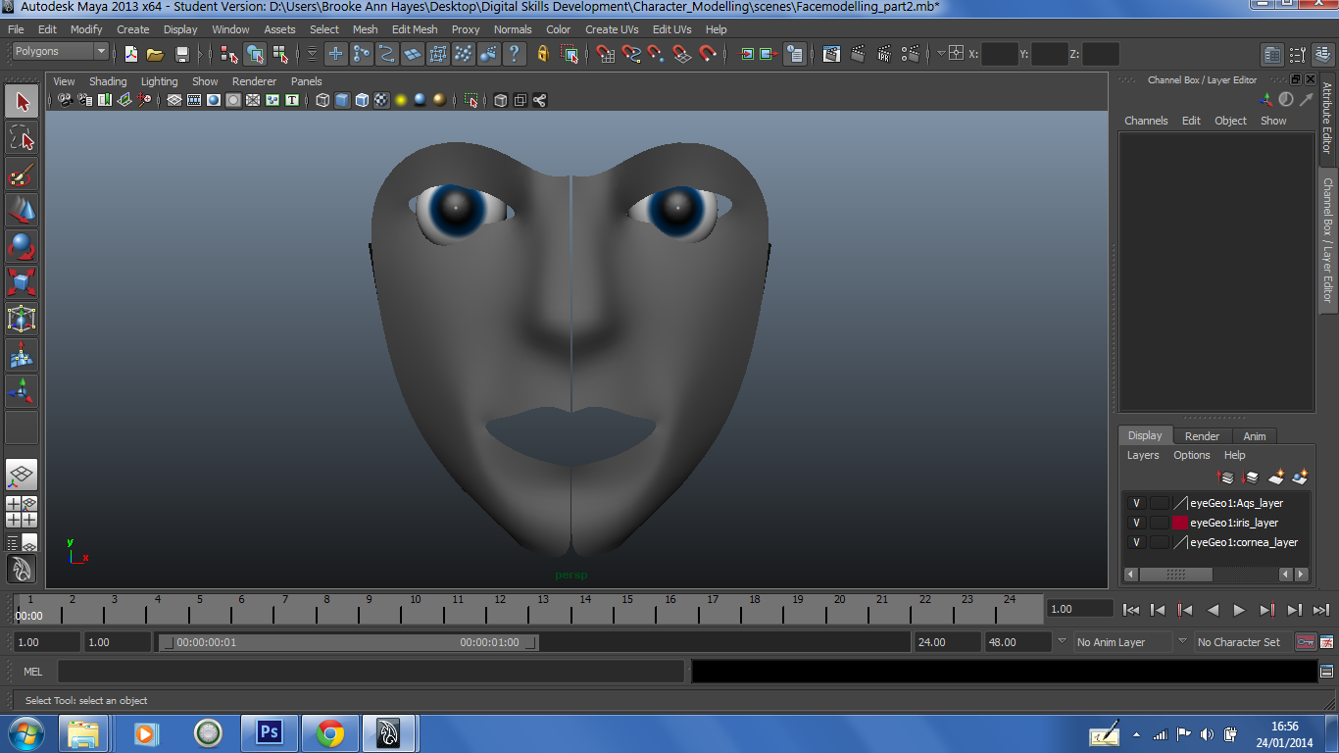Open the No Character Set dropdown
This screenshot has width=1339, height=753.
pyautogui.click(x=1239, y=641)
